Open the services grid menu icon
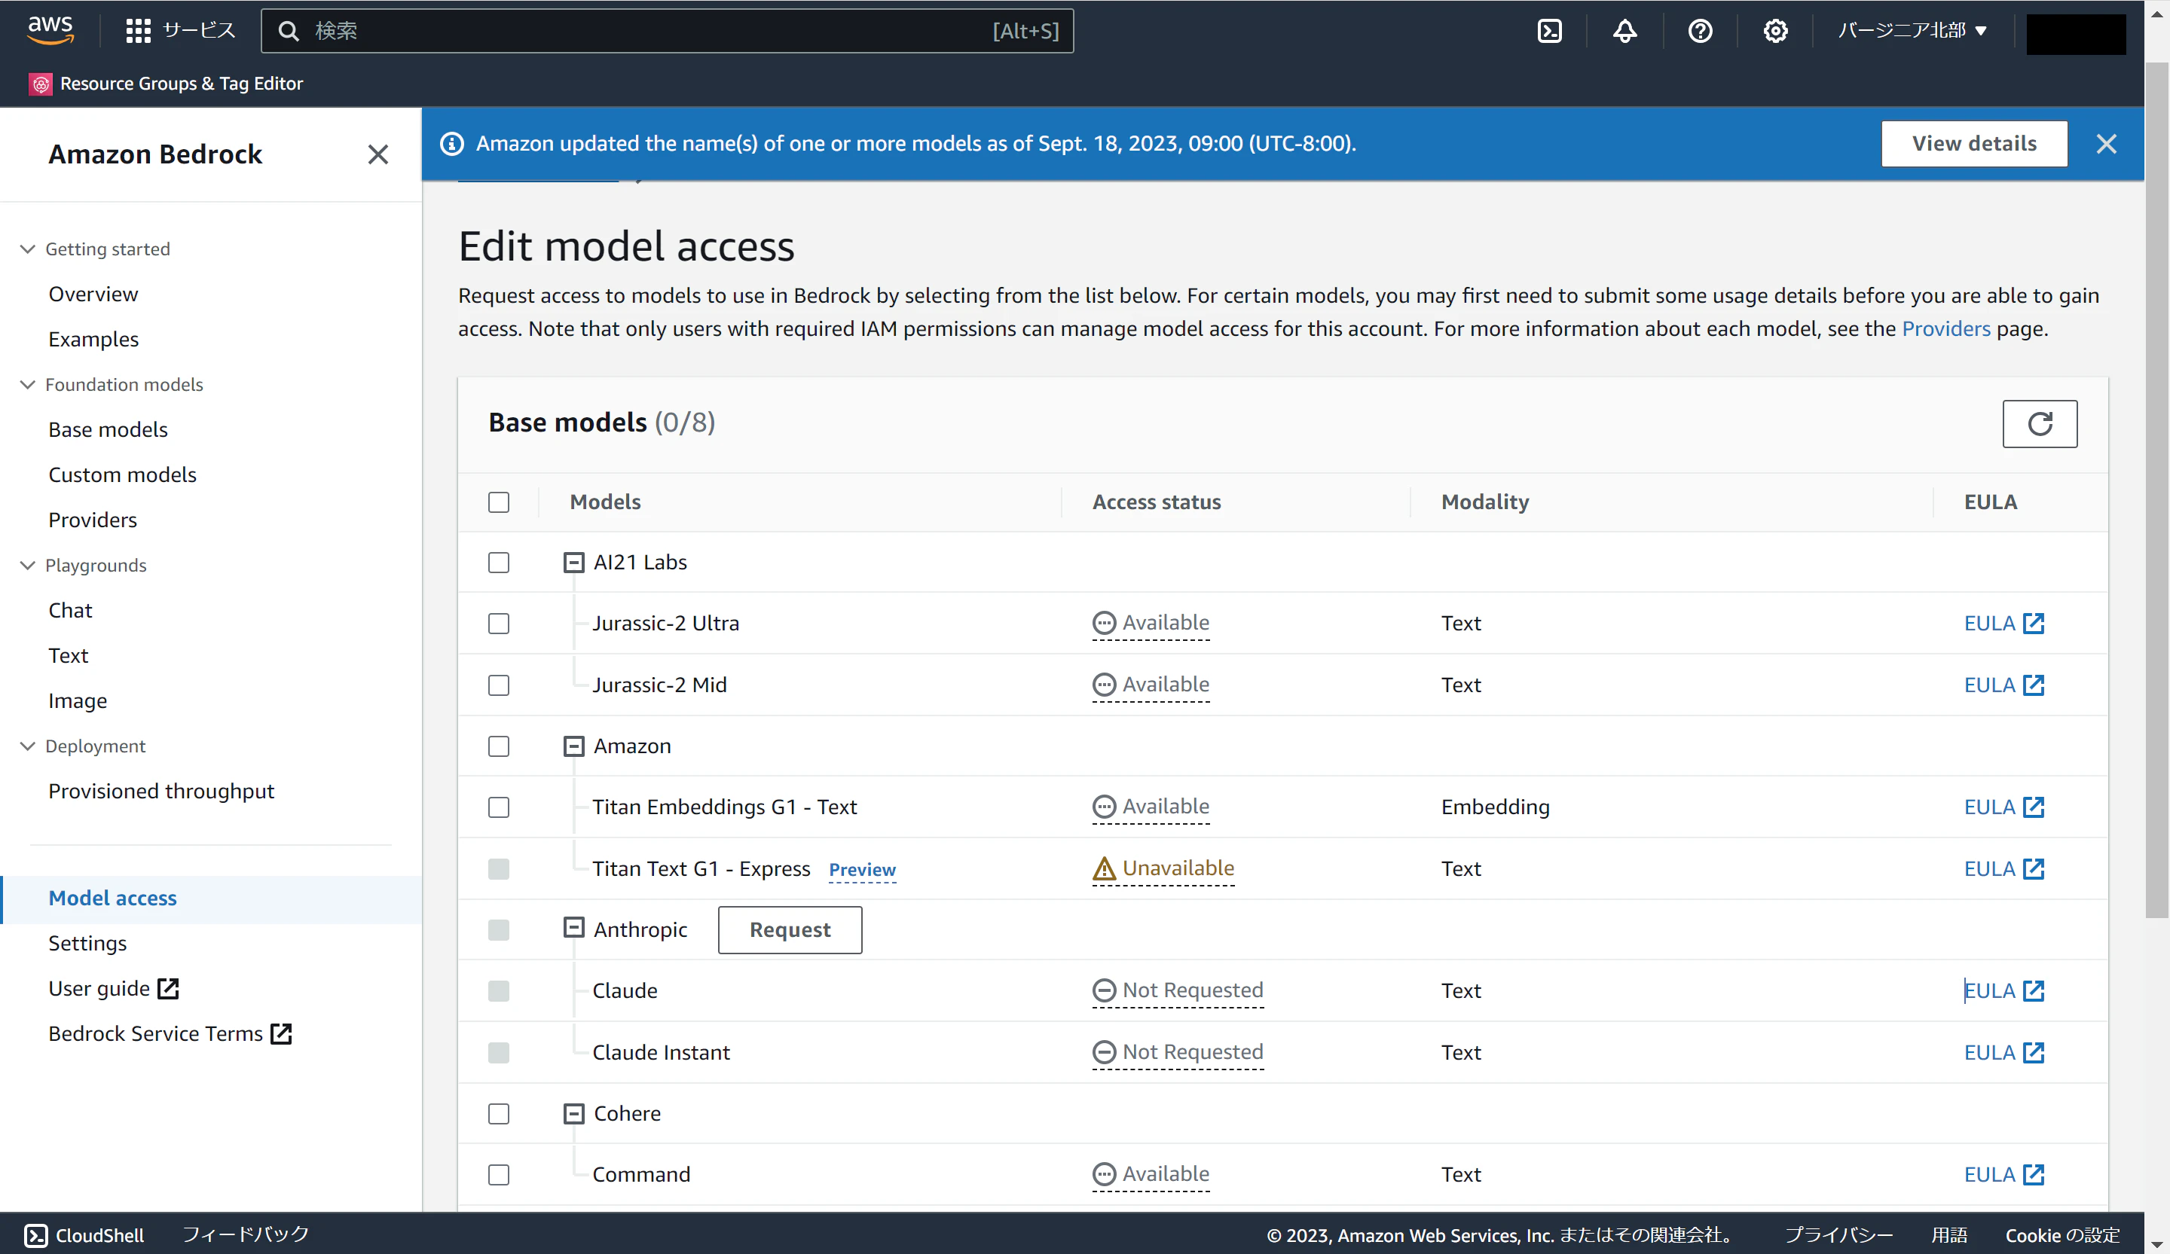 pos(138,31)
